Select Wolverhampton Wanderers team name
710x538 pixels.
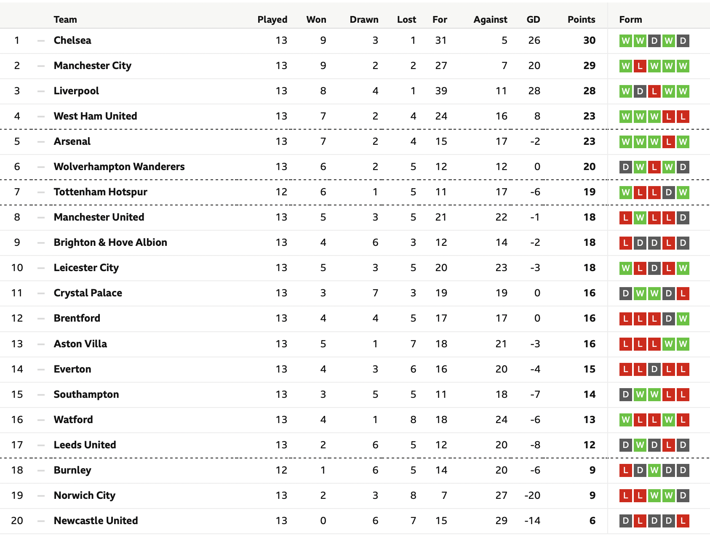[x=119, y=167]
